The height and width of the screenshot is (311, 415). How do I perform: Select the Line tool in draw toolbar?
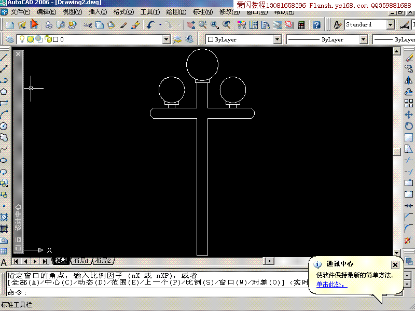click(x=4, y=57)
